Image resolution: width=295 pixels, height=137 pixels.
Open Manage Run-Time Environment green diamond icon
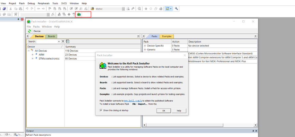point(69,14)
